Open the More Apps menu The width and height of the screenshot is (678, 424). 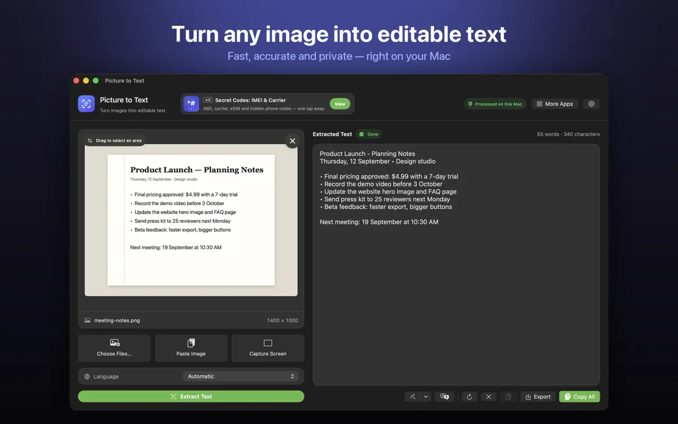(555, 104)
